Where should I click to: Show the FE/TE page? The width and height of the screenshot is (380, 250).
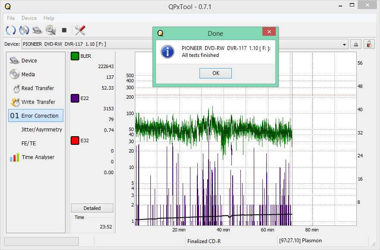[x=36, y=143]
